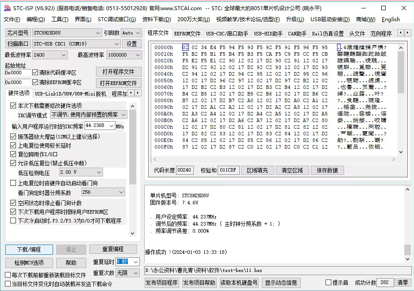The image size is (414, 291).
Task: Open the USB驱动安装(D) menu
Action: coord(330,19)
